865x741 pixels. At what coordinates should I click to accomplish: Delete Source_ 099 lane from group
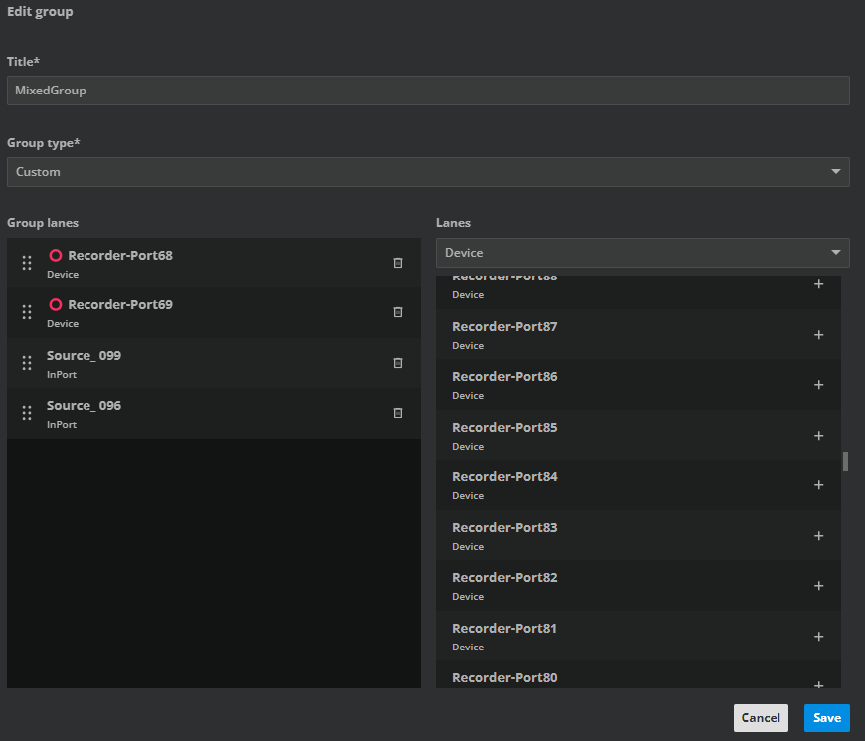click(x=398, y=363)
